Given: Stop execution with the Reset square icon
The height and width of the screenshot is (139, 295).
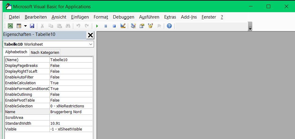Looking at the screenshot, I should pos(114,26).
